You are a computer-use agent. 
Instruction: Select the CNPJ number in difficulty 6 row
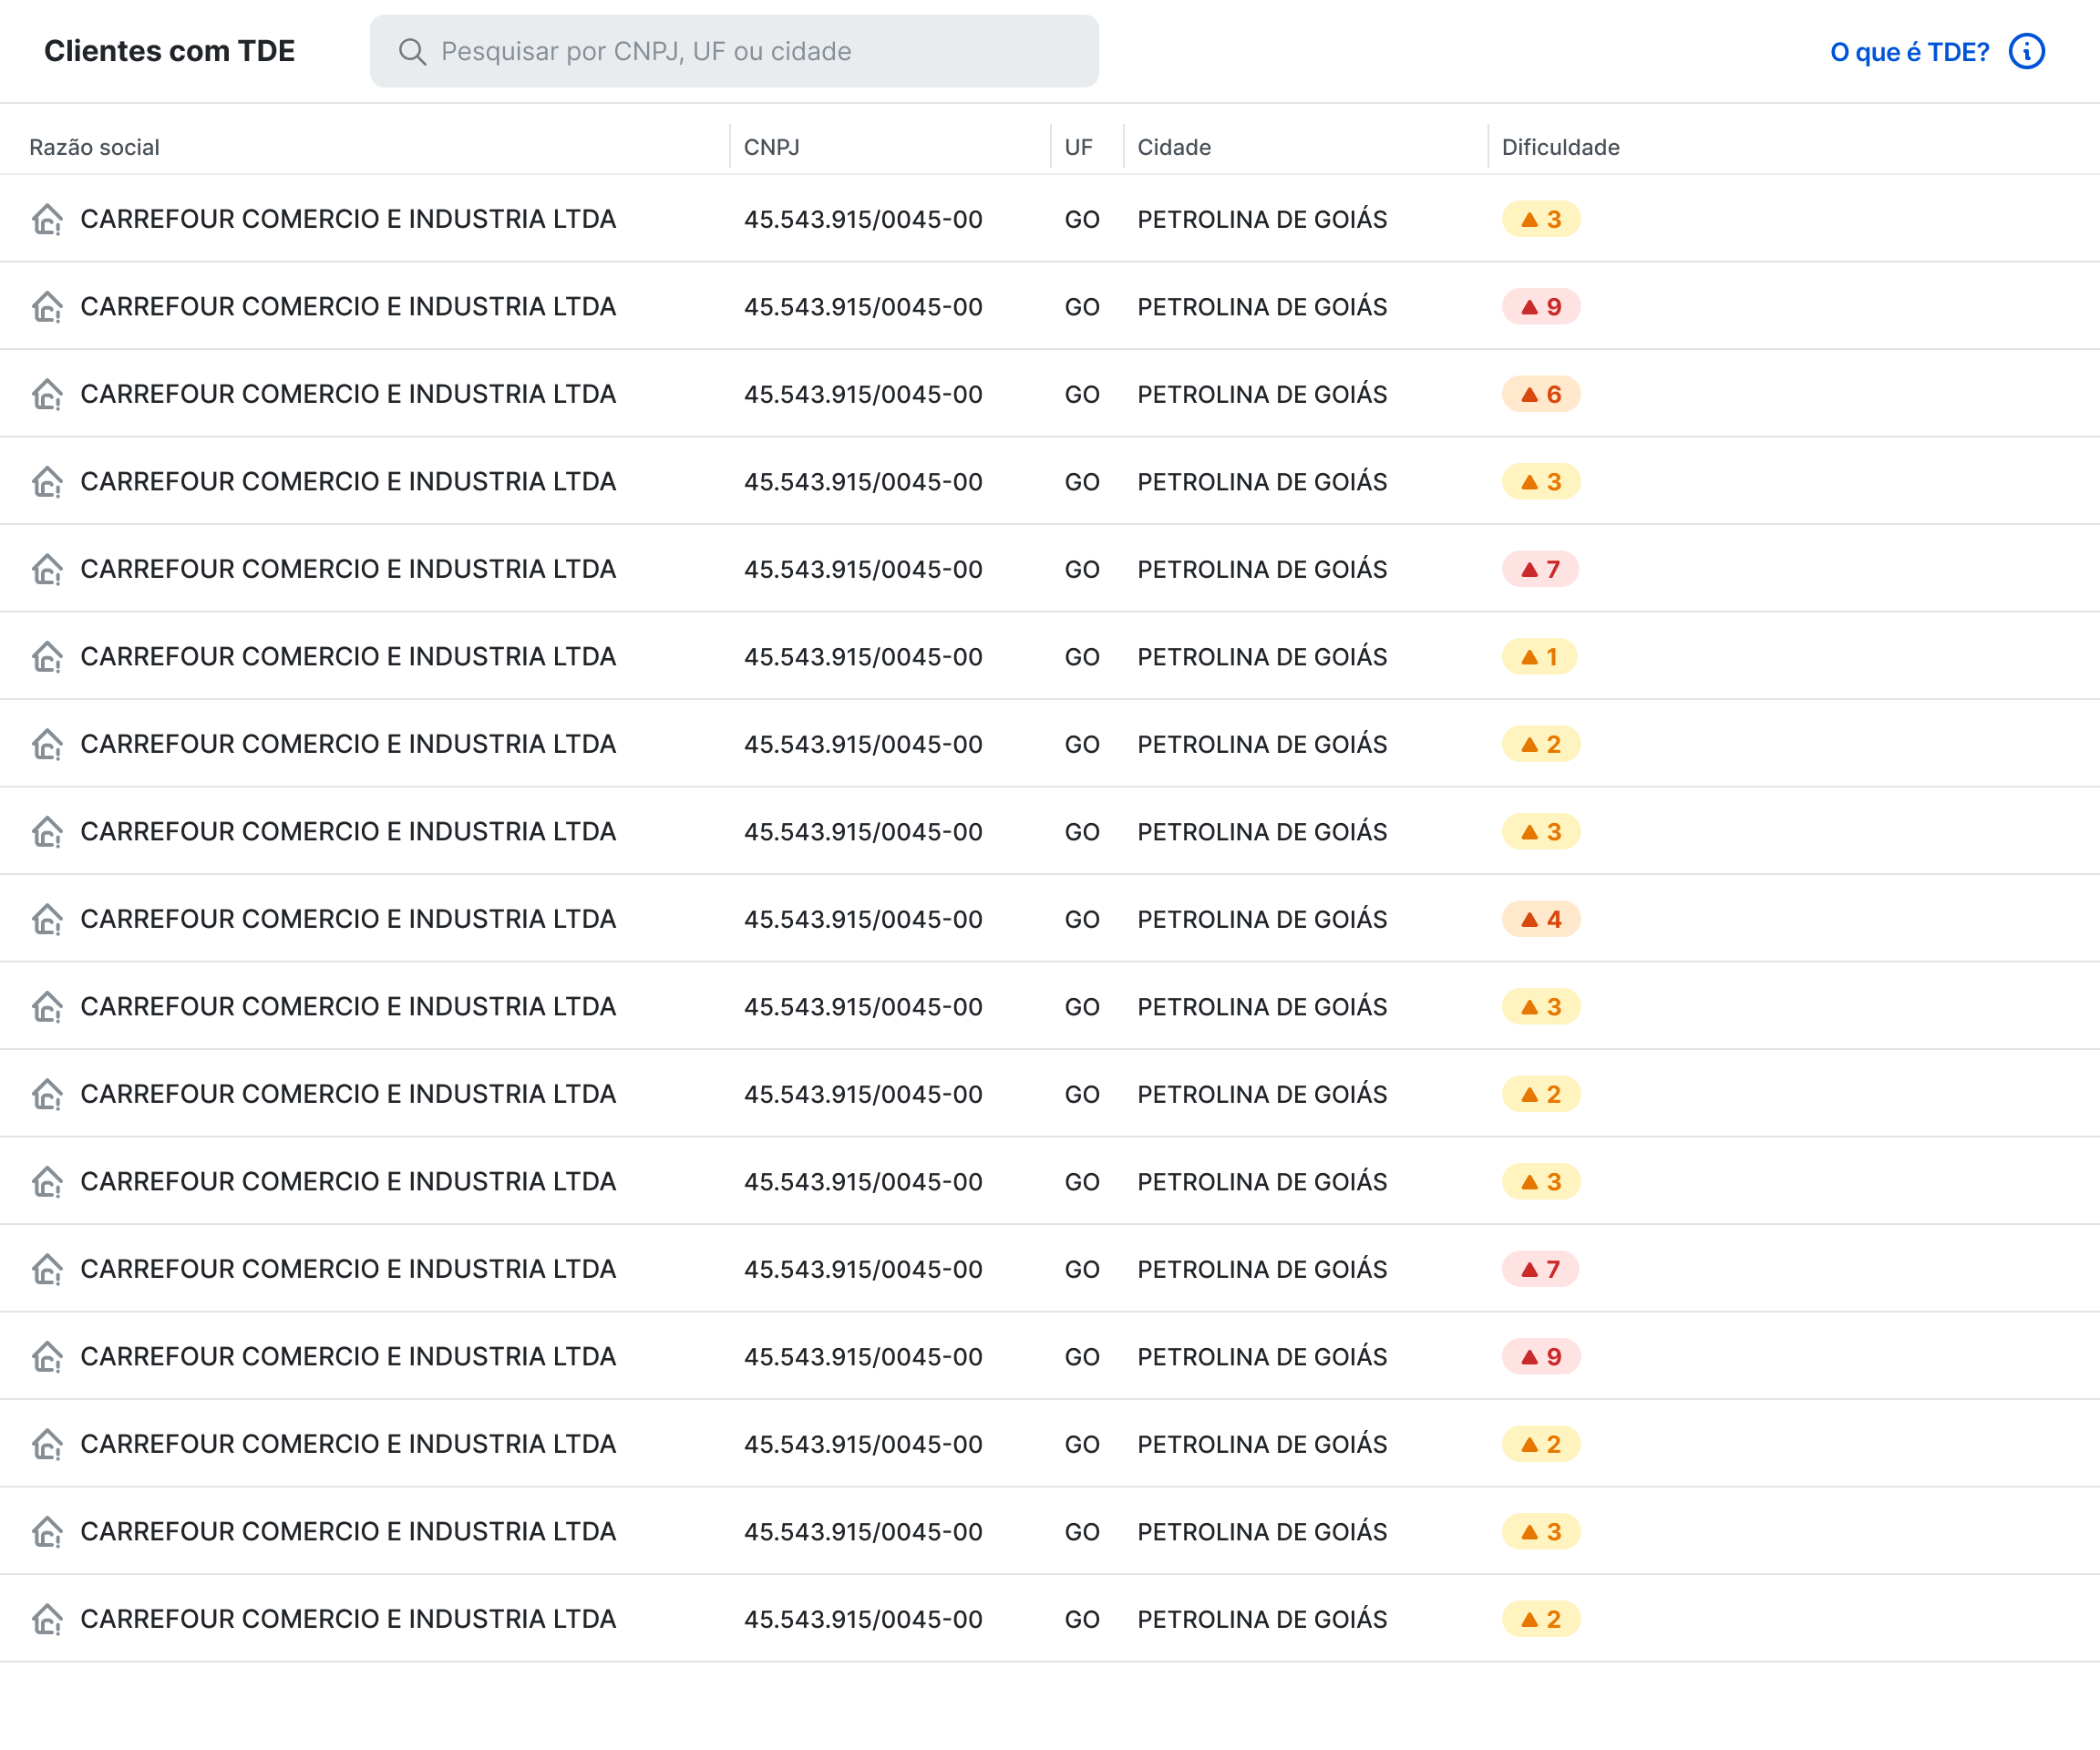click(863, 394)
